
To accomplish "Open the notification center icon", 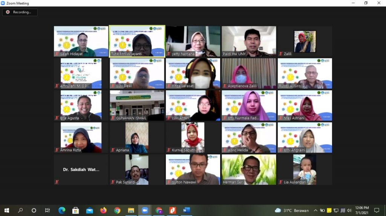I will pos(376,210).
